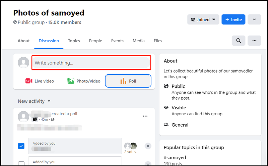Switch to the Topics tab
Screen dimensions: 268x166
coord(74,41)
